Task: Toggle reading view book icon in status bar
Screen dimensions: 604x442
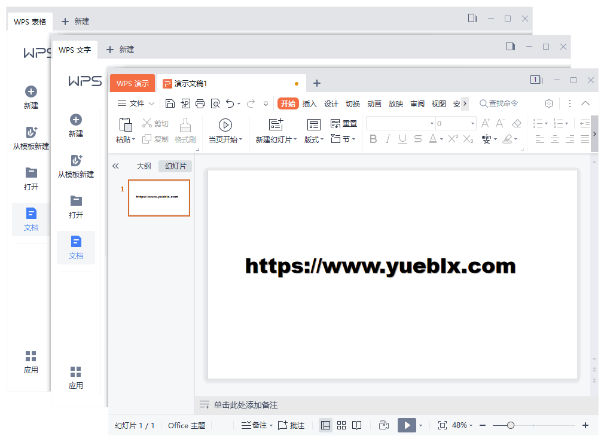Action: [356, 425]
